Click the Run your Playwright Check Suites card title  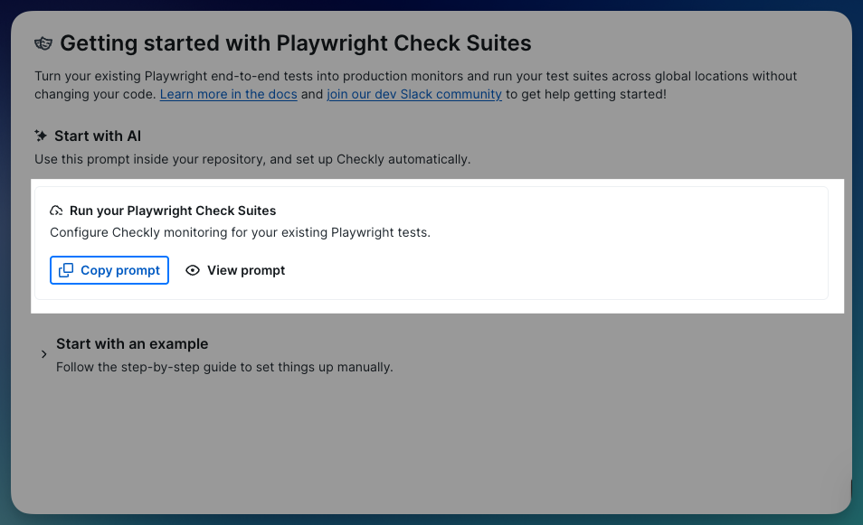(173, 211)
